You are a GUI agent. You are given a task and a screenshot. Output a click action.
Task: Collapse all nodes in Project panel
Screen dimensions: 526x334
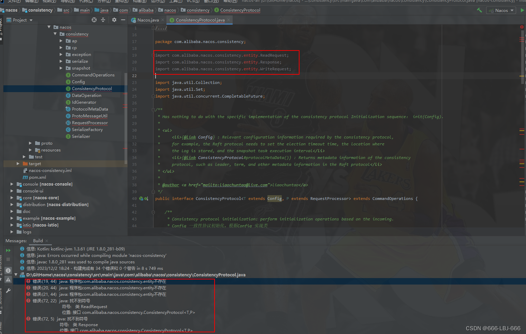click(103, 20)
